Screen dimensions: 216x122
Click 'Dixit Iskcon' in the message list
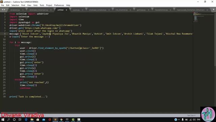pyautogui.click(x=30, y=34)
